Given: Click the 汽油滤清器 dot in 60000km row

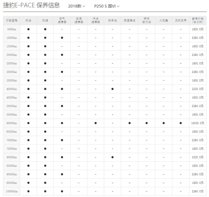Looking at the screenshot, I should coord(96,123).
